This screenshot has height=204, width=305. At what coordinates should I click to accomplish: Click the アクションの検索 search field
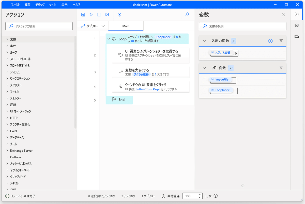[x=39, y=26]
